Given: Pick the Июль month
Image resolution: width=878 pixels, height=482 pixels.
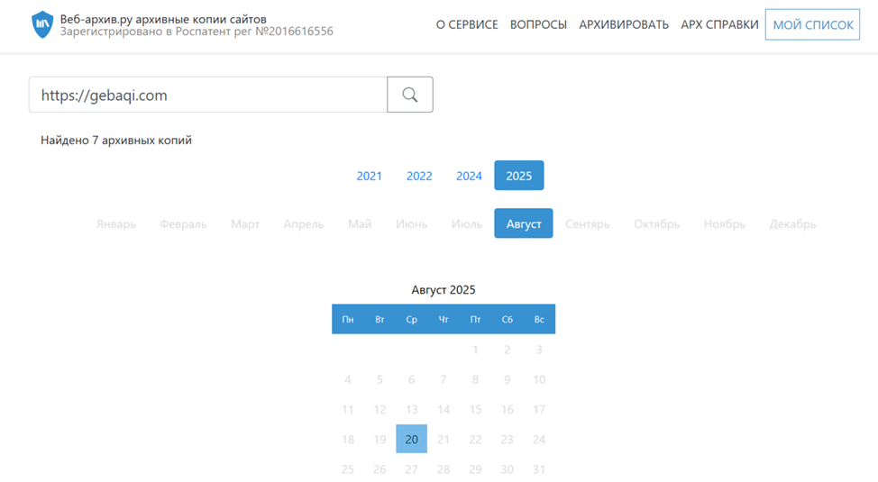Looking at the screenshot, I should pyautogui.click(x=467, y=223).
